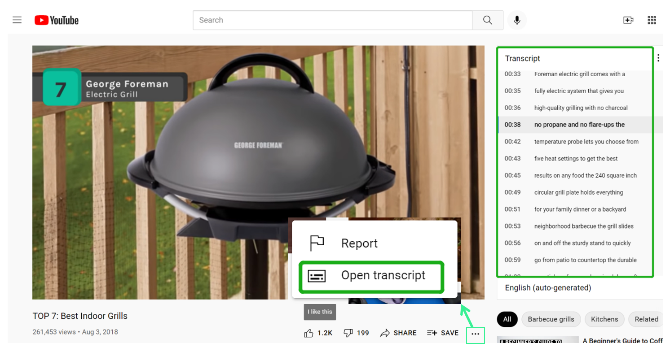The height and width of the screenshot is (352, 670).
Task: Like the video with thumbs up
Action: point(318,333)
